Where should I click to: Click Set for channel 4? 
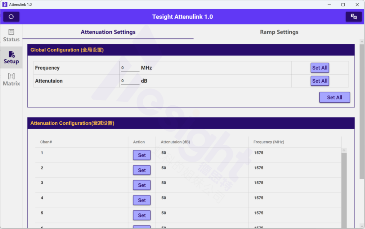(142, 200)
